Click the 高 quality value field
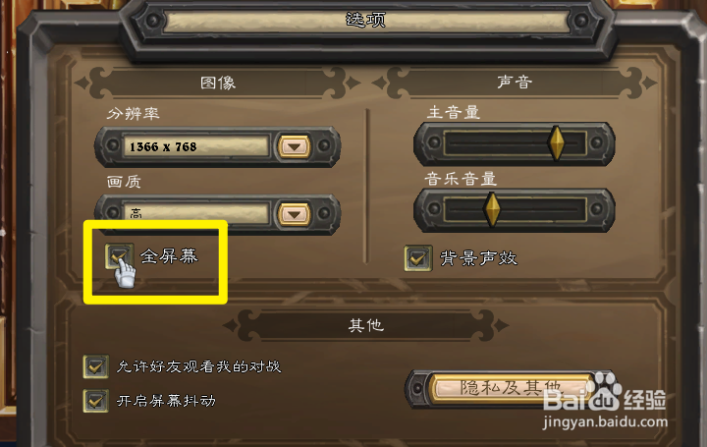The height and width of the screenshot is (447, 707). click(196, 212)
